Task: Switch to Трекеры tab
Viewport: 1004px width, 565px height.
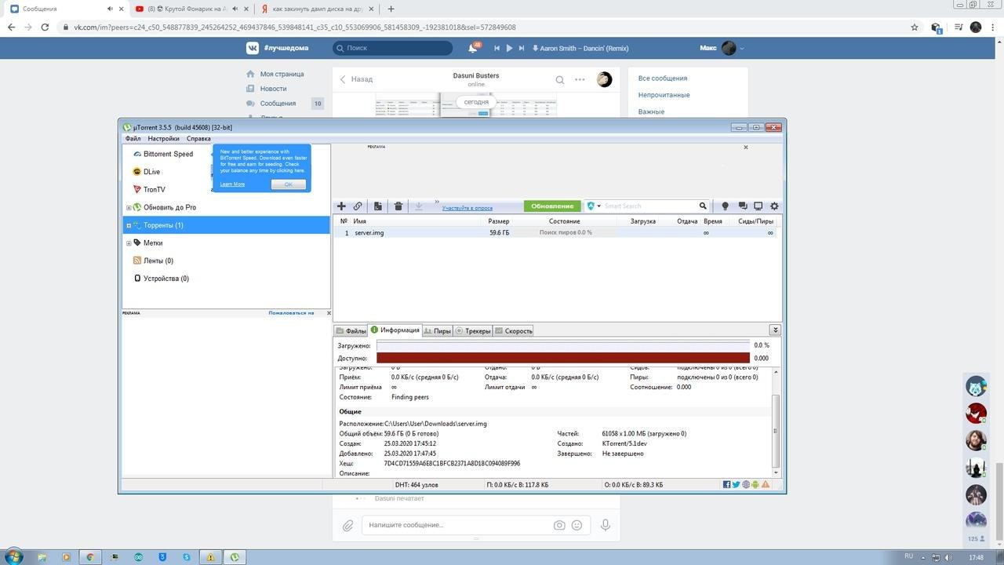Action: (x=473, y=331)
